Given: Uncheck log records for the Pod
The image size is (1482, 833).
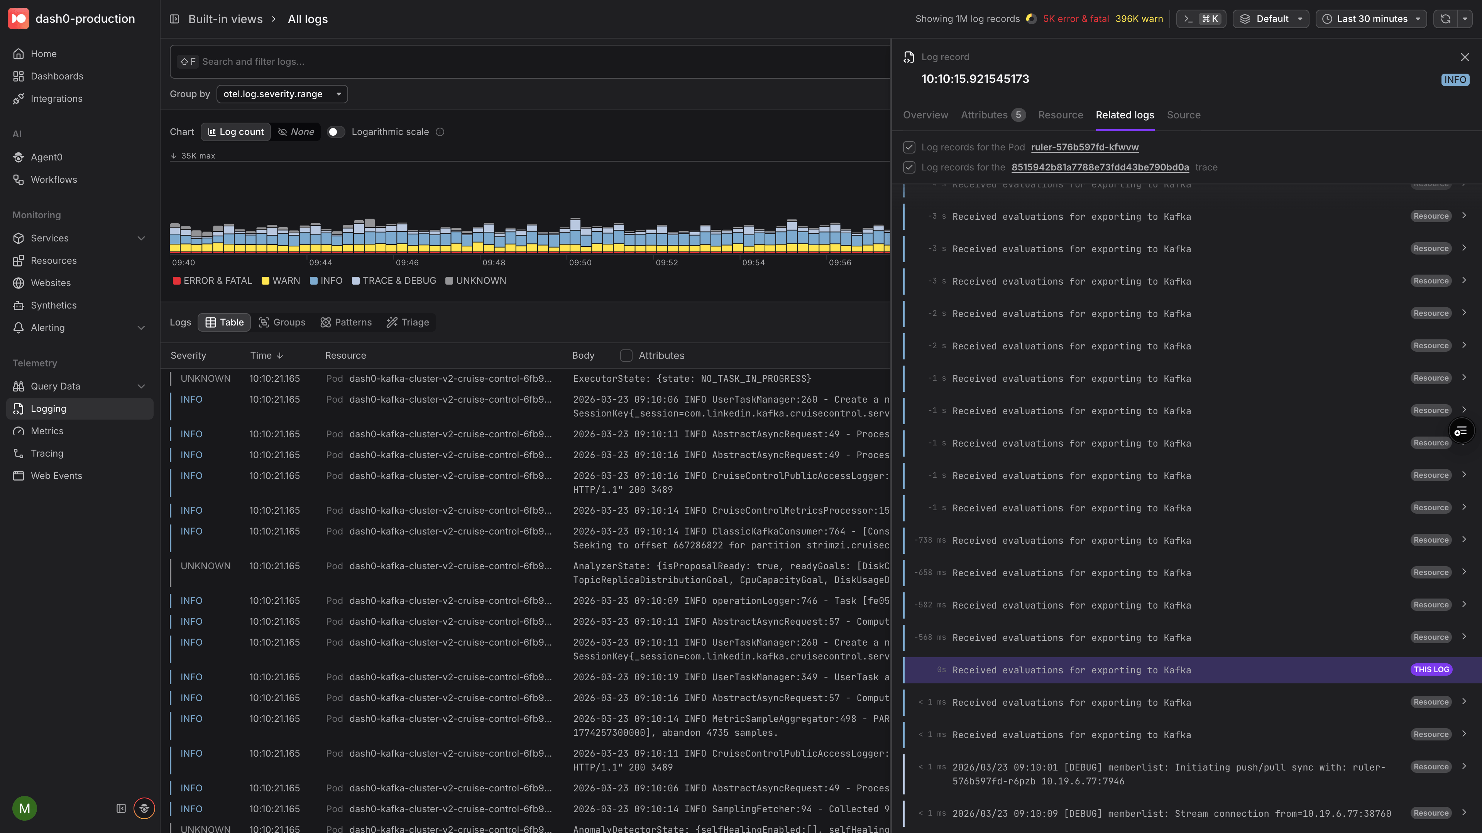Looking at the screenshot, I should point(910,147).
